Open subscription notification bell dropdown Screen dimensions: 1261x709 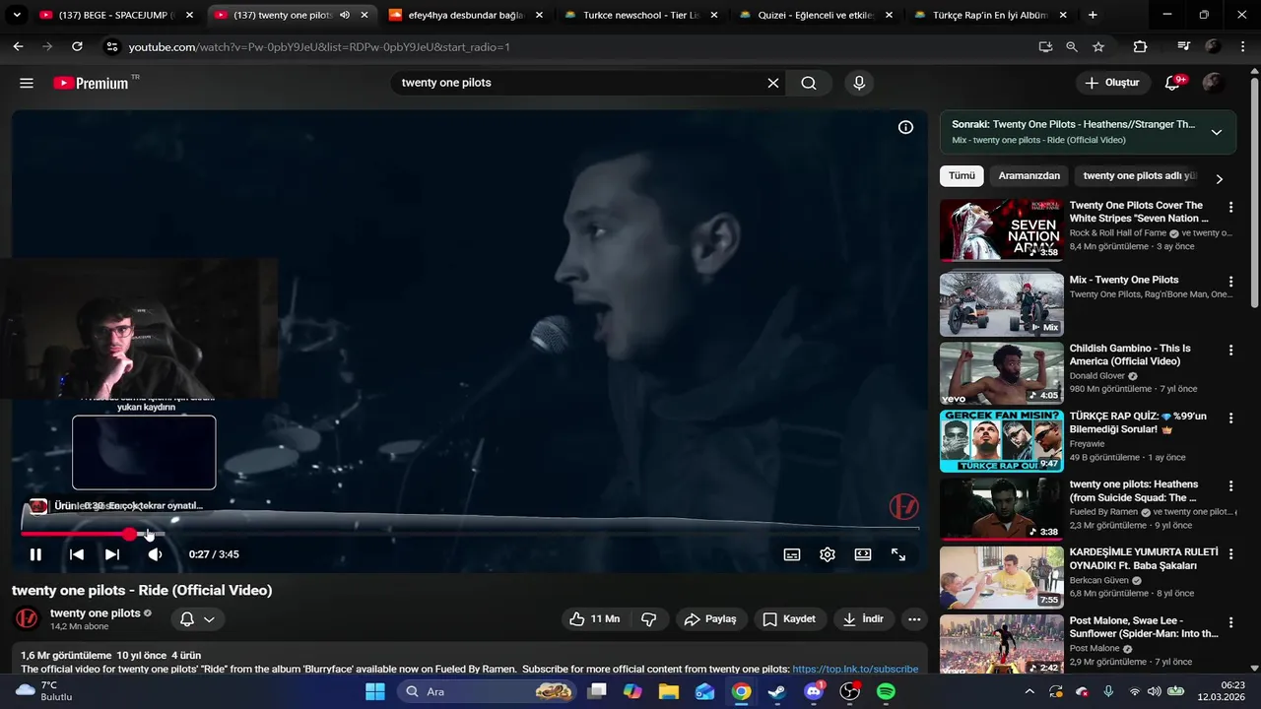click(198, 619)
